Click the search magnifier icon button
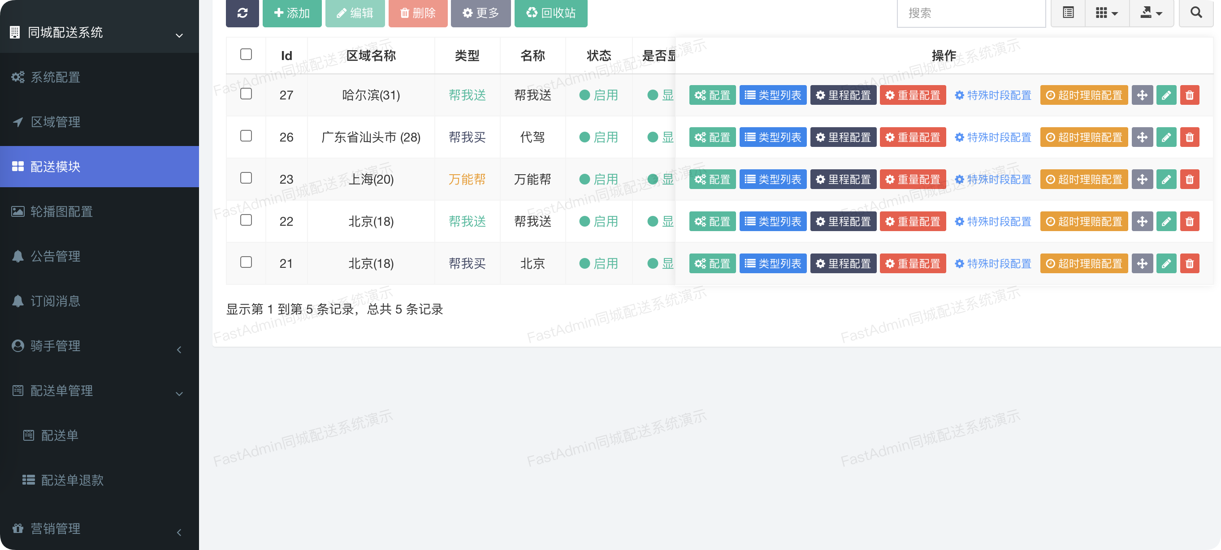This screenshot has height=550, width=1221. [x=1195, y=13]
